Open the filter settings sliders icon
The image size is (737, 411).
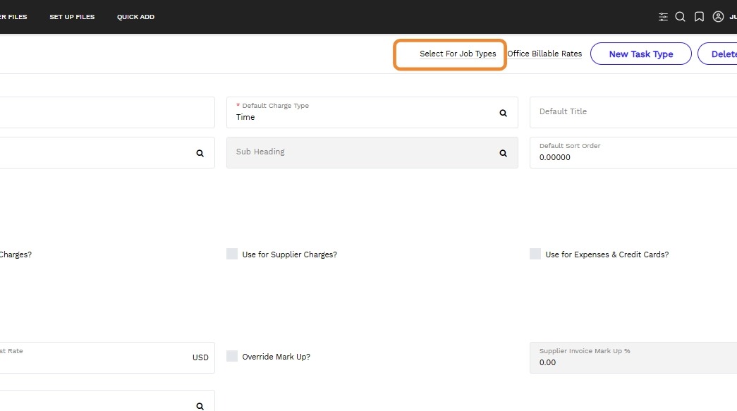(x=663, y=17)
